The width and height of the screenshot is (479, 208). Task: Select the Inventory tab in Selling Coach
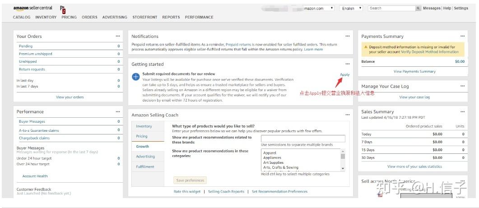[x=148, y=126]
